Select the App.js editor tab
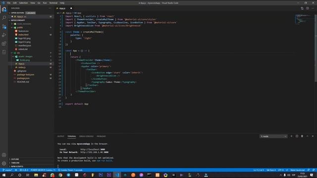The height and width of the screenshot is (178, 317). (x=64, y=8)
